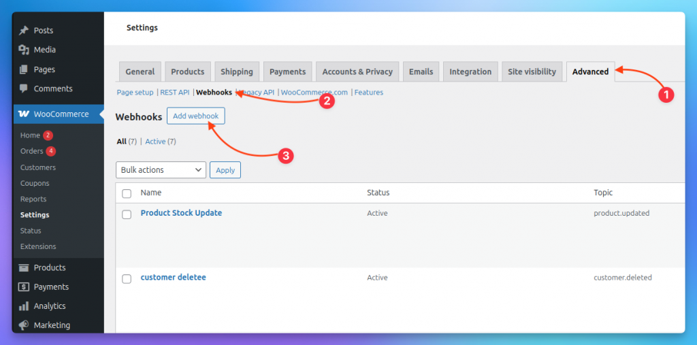Click the Marketing megaphone icon

[24, 325]
